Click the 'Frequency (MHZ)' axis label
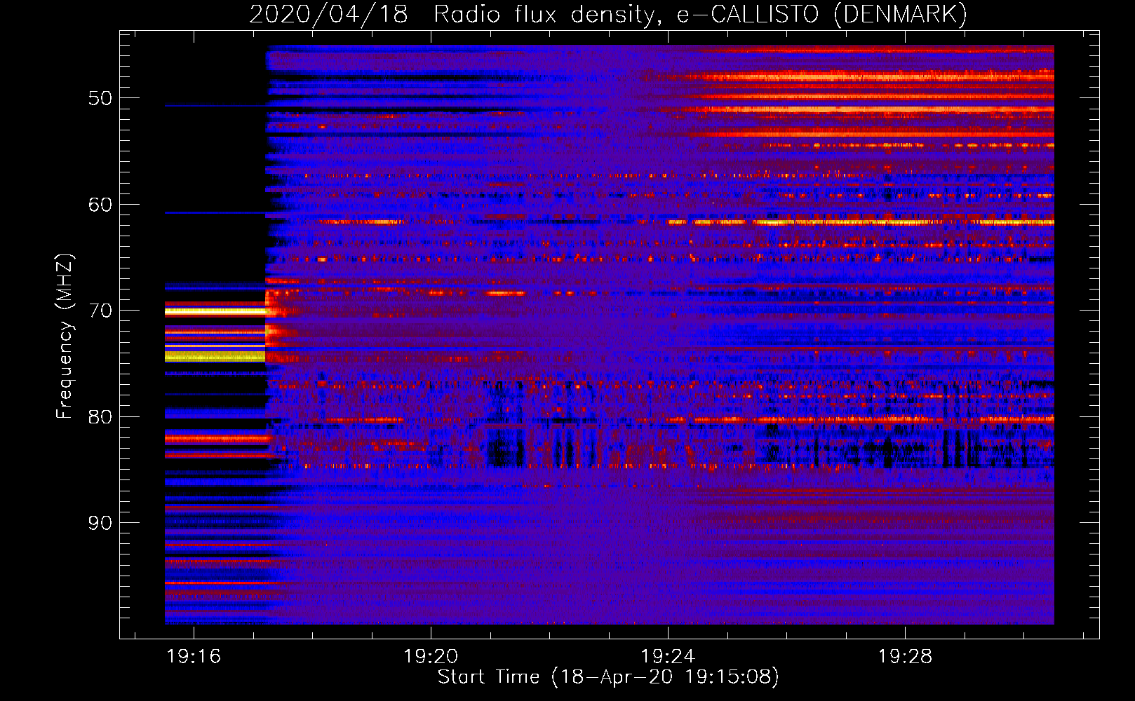Image resolution: width=1135 pixels, height=701 pixels. pyautogui.click(x=64, y=336)
